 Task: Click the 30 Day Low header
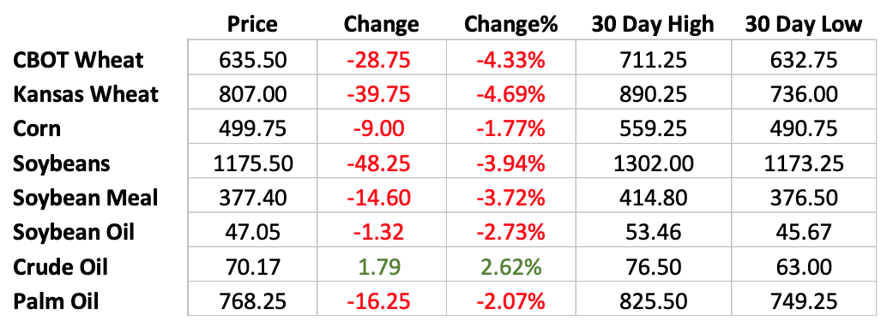coord(804,24)
